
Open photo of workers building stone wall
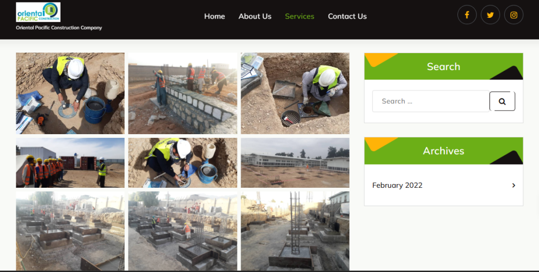pyautogui.click(x=183, y=93)
